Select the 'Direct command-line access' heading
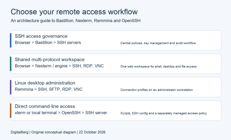Screen dimensions: 231x140 coord(45,106)
